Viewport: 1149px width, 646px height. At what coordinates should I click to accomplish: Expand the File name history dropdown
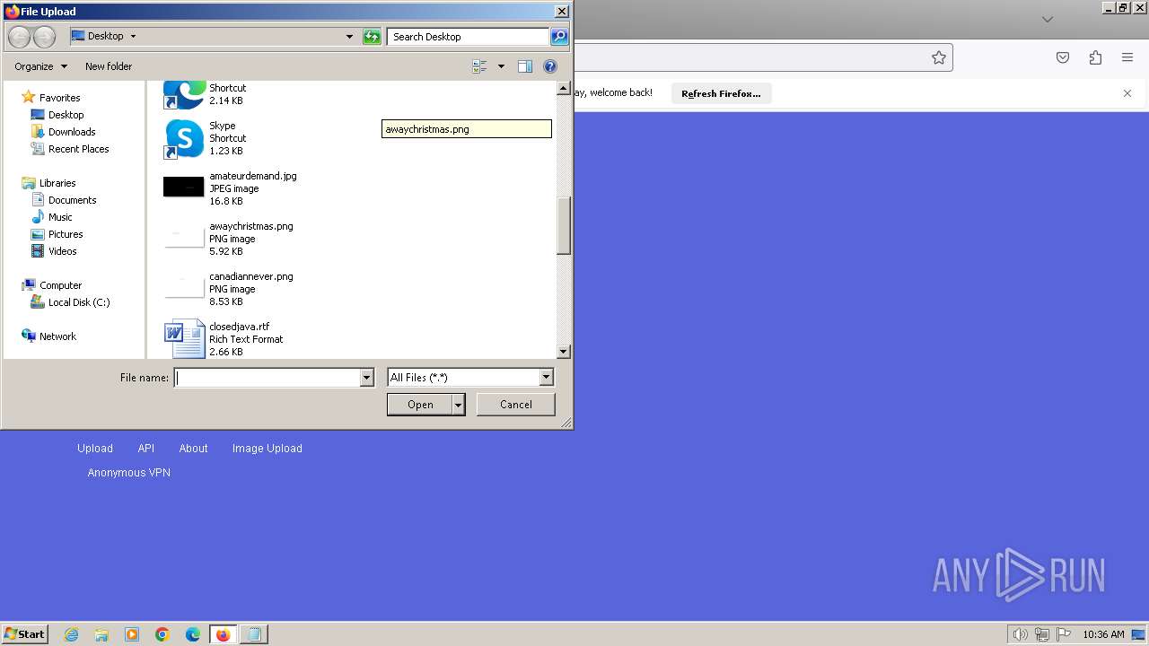(366, 378)
